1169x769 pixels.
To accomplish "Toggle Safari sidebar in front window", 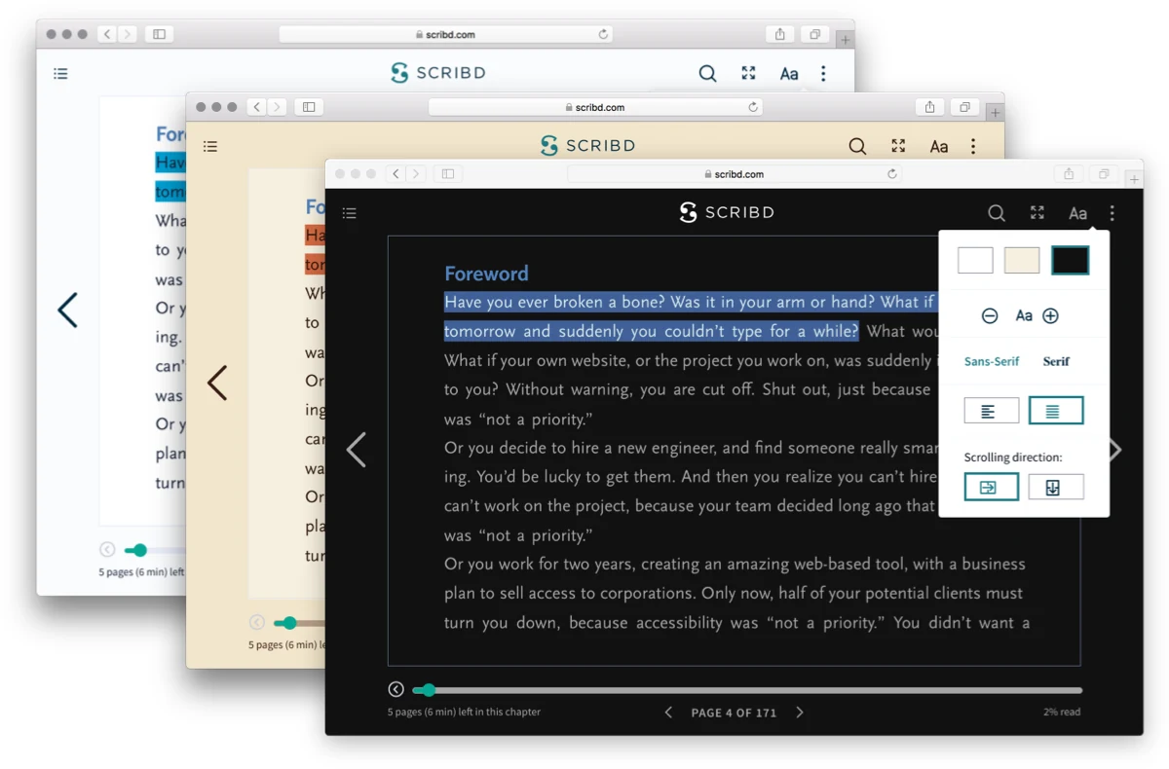I will point(448,174).
